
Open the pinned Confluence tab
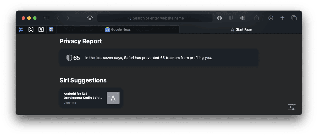click(x=21, y=29)
